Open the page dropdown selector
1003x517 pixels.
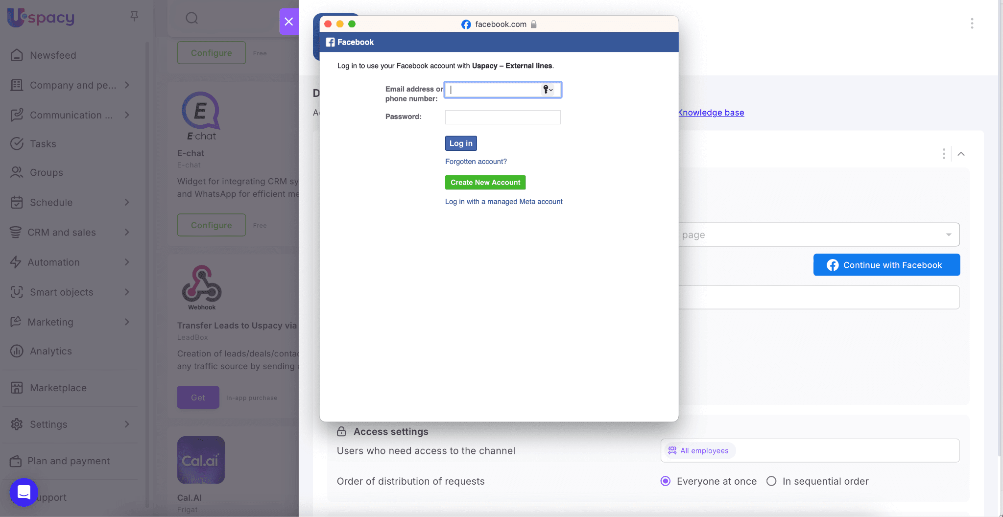(x=818, y=235)
